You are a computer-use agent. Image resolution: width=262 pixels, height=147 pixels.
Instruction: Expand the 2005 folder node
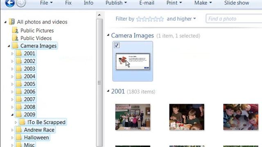point(12,84)
